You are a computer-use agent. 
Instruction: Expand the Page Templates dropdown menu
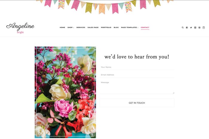coord(130,27)
